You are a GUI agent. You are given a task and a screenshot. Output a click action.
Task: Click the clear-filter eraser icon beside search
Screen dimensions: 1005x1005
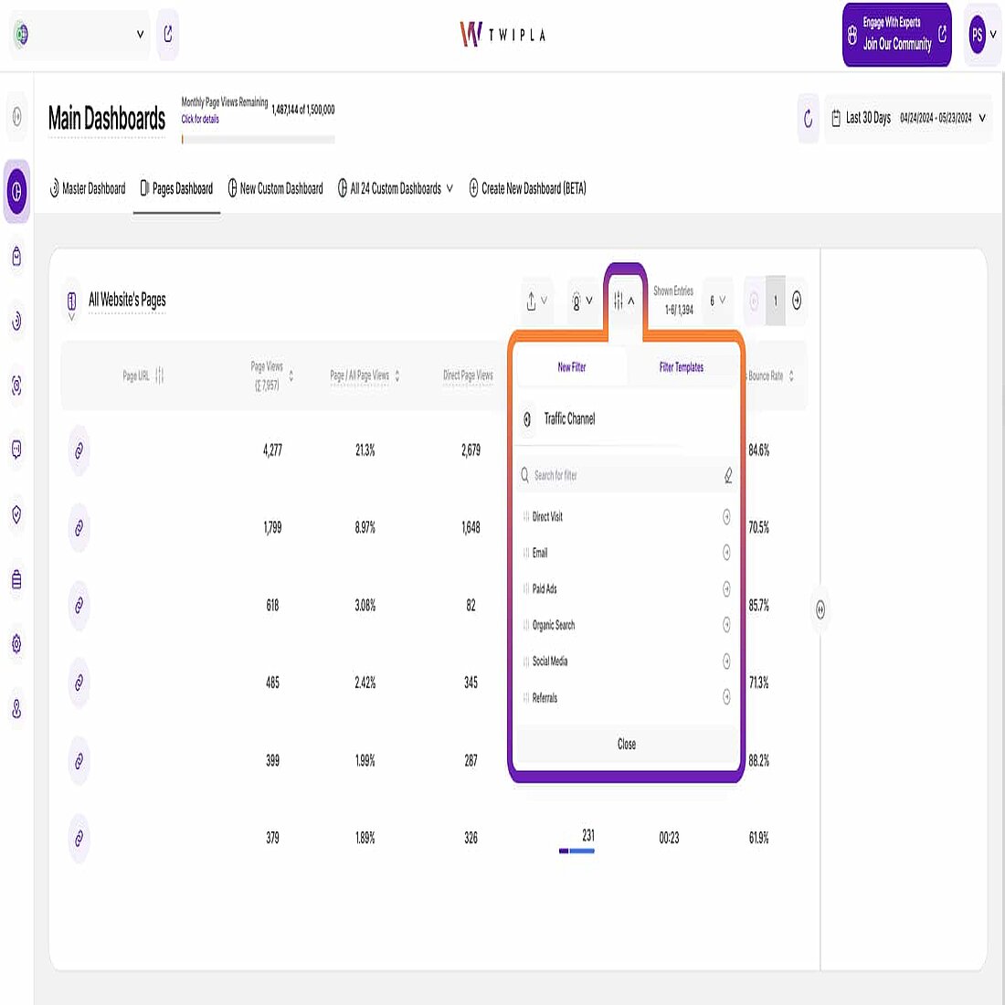click(x=727, y=475)
